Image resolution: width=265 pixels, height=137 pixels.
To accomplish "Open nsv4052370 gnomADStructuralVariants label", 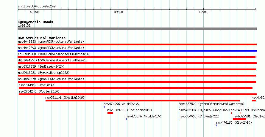I will [51, 79].
